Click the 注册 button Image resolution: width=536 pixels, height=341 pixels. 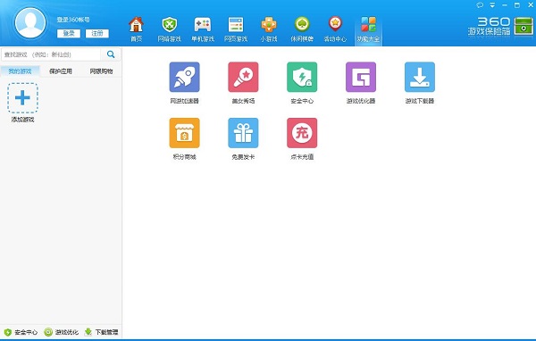[97, 33]
